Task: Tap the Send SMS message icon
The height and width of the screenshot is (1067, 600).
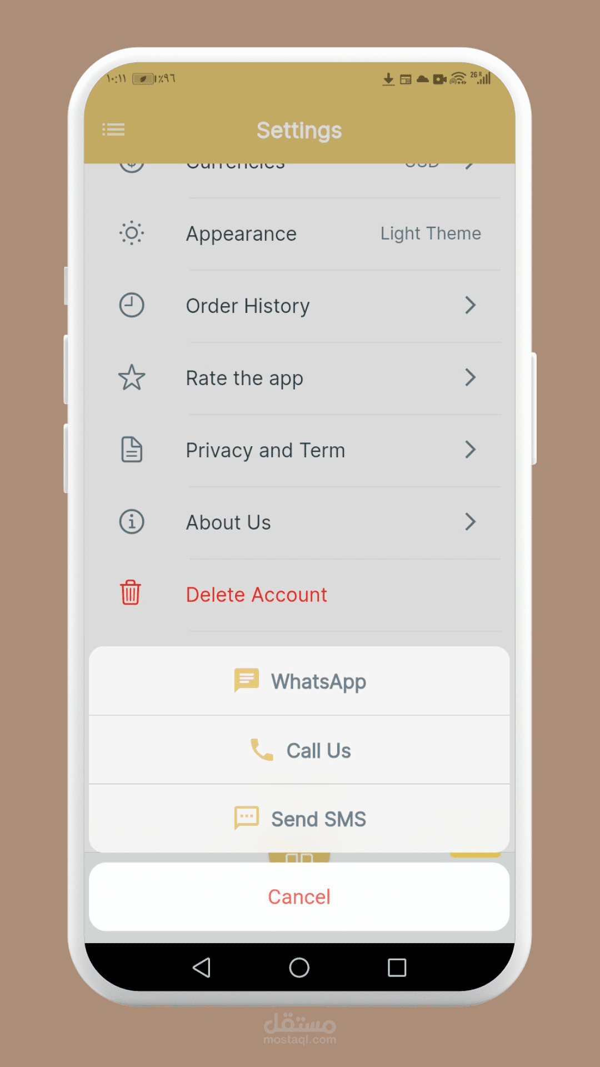Action: click(x=247, y=818)
